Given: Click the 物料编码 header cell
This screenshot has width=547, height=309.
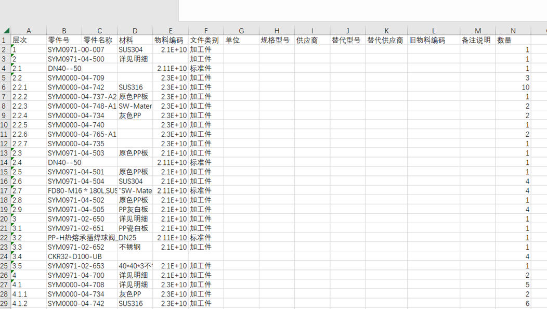Looking at the screenshot, I should (x=171, y=40).
